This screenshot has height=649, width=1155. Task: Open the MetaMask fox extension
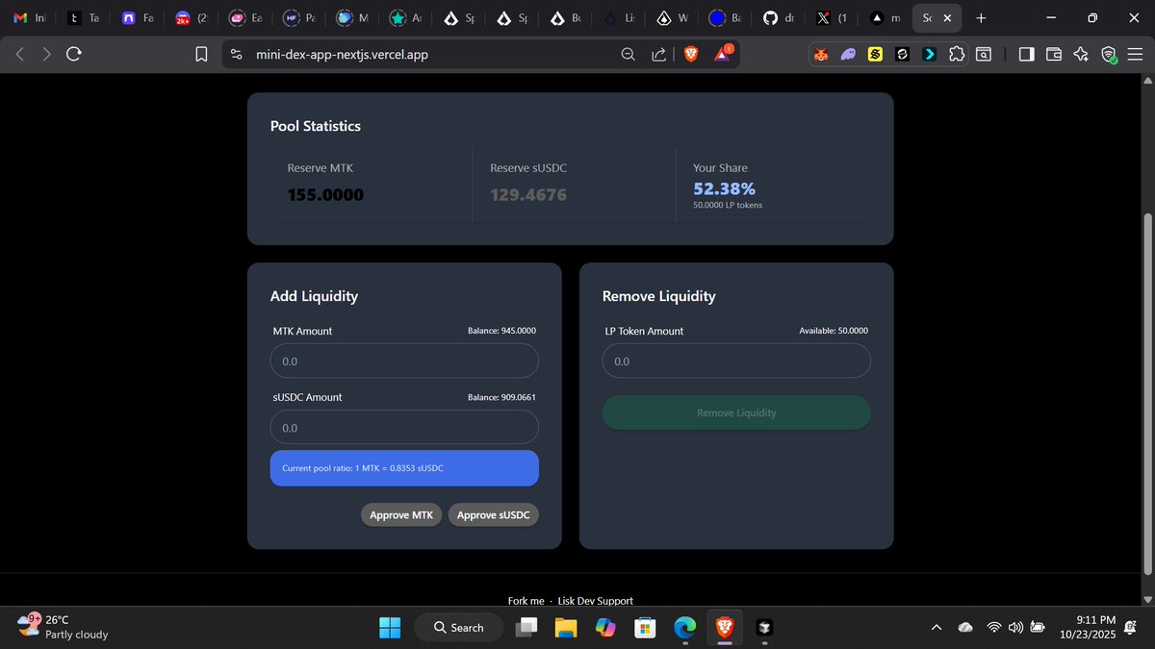click(821, 55)
